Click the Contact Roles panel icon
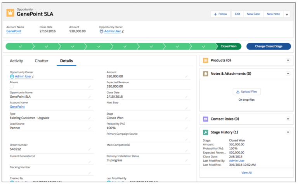 coord(205,119)
